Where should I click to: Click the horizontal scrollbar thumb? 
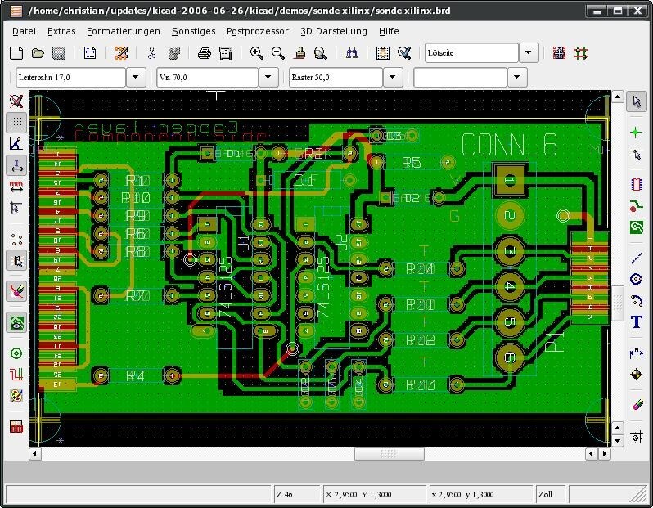390,454
